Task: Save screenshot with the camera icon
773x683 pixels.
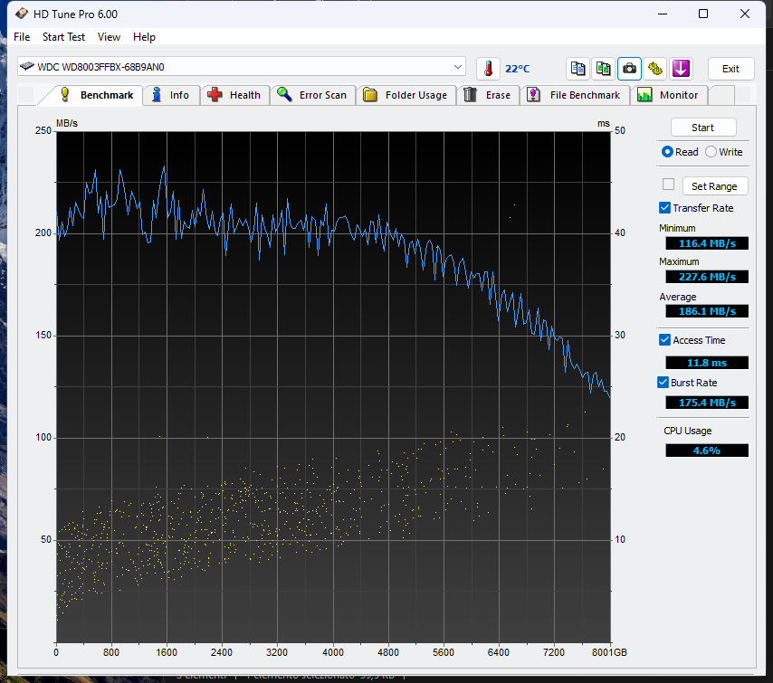Action: pyautogui.click(x=629, y=69)
